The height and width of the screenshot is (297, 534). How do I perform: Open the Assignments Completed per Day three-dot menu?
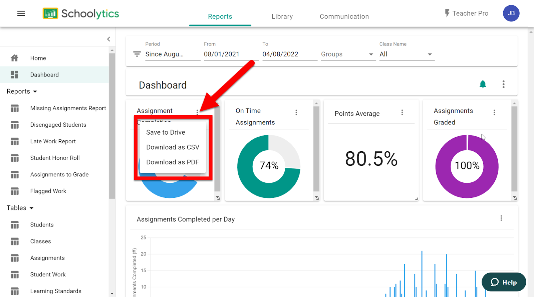point(501,218)
